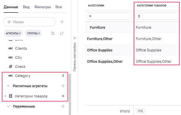
Task: Click filter input under КАТЕГОРИИ ТОВАРОВ column
Action: tap(157, 16)
